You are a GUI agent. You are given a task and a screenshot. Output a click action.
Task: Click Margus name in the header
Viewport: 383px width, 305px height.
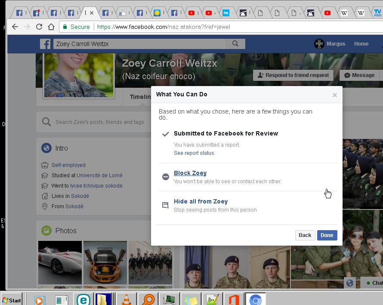point(336,44)
